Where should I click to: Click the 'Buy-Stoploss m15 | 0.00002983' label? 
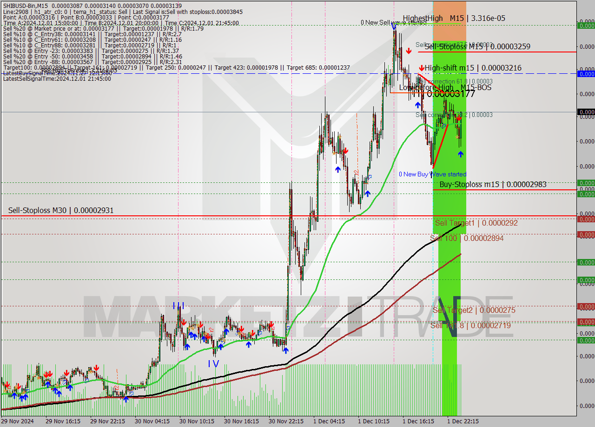pyautogui.click(x=493, y=184)
